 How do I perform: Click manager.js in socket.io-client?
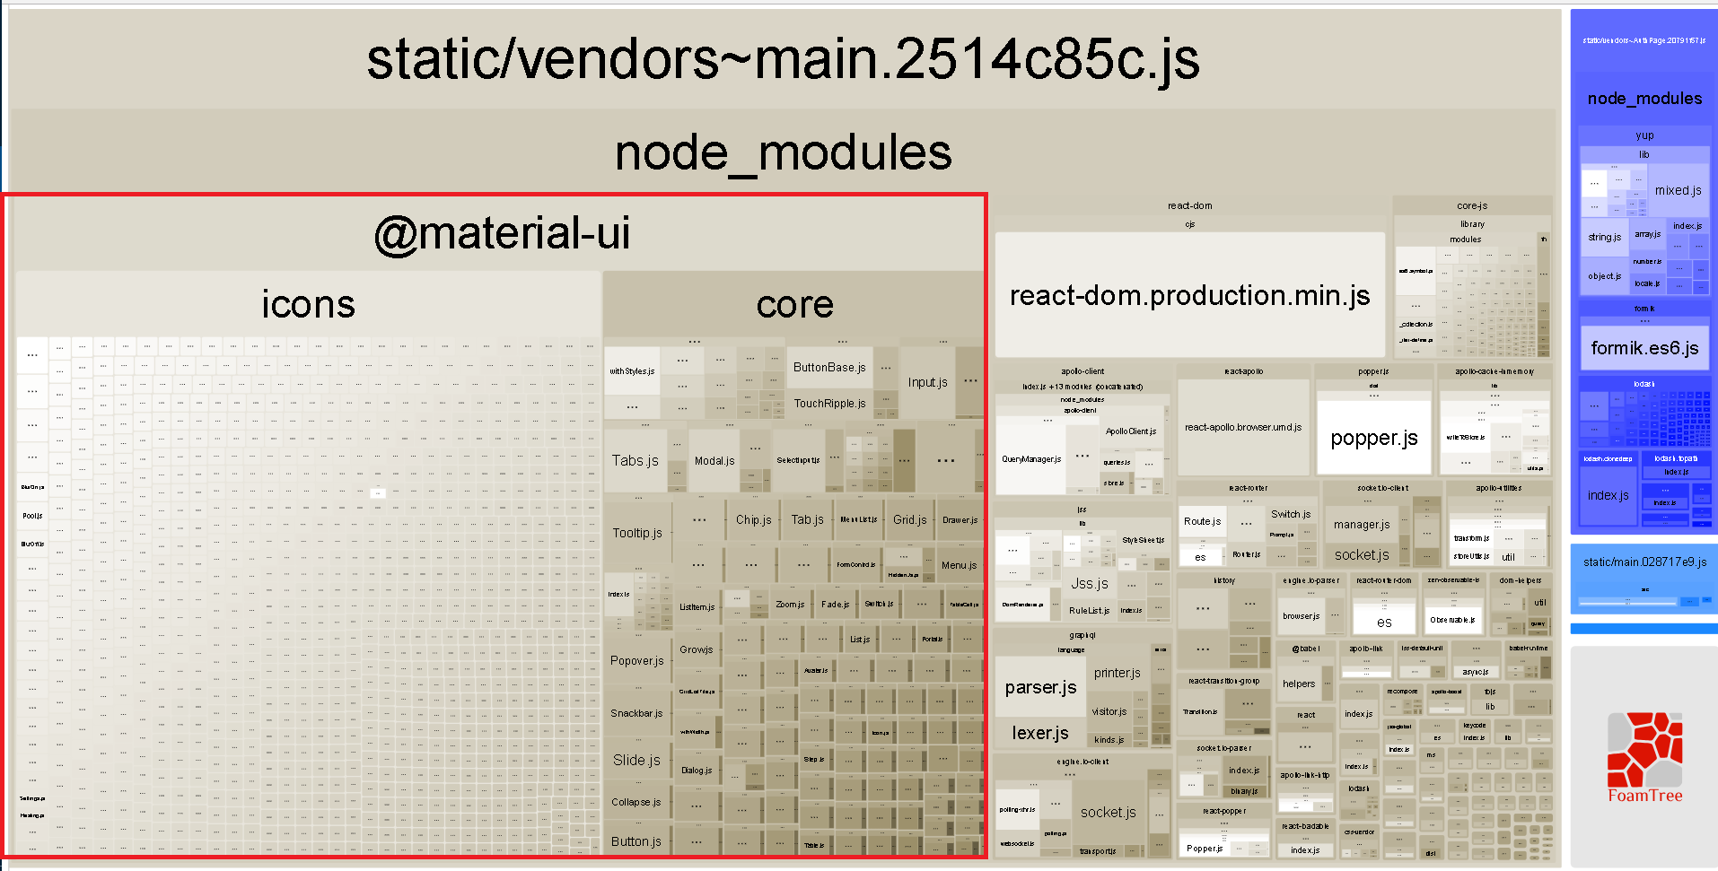(1362, 525)
